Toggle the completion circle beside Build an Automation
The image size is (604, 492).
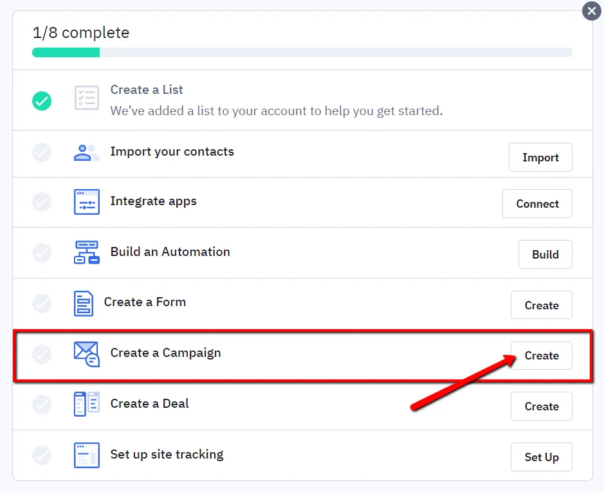[x=41, y=252]
